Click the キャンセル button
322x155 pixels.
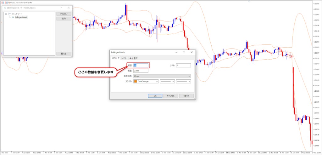click(x=171, y=96)
